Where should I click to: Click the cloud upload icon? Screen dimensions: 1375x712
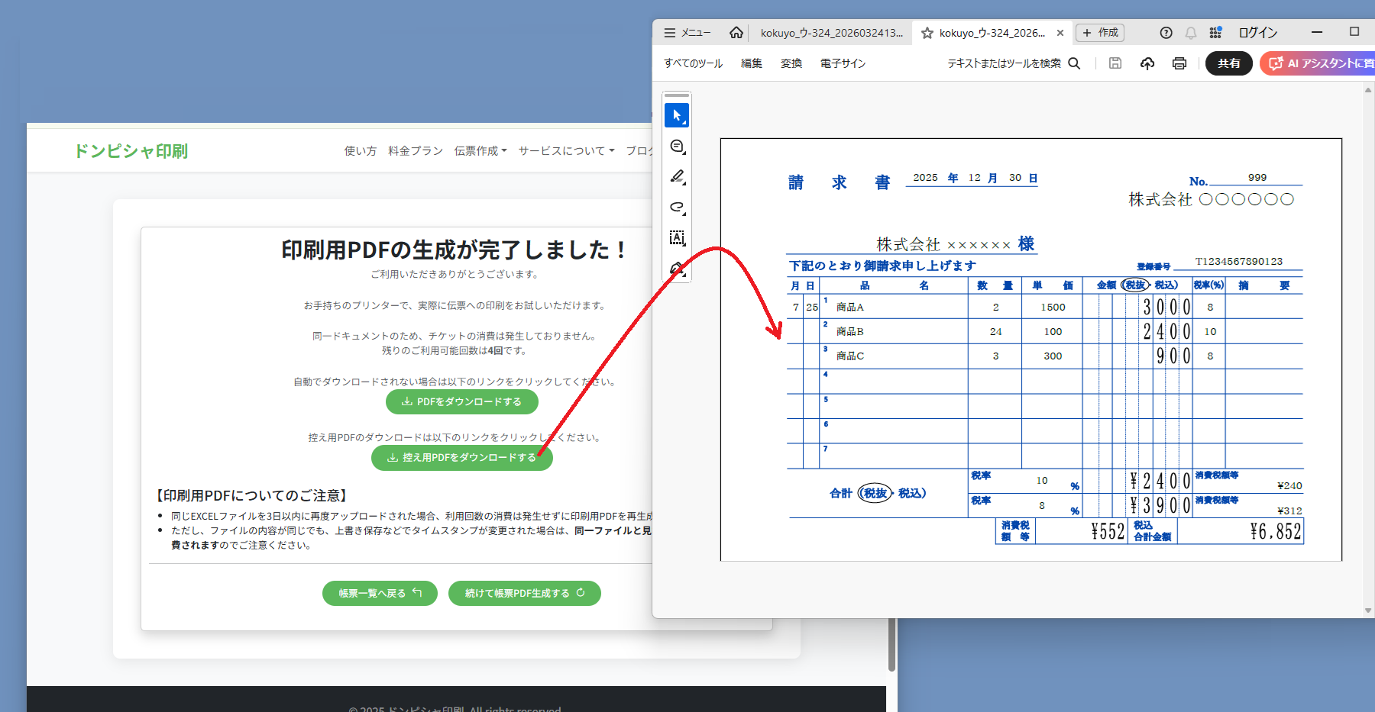1147,63
